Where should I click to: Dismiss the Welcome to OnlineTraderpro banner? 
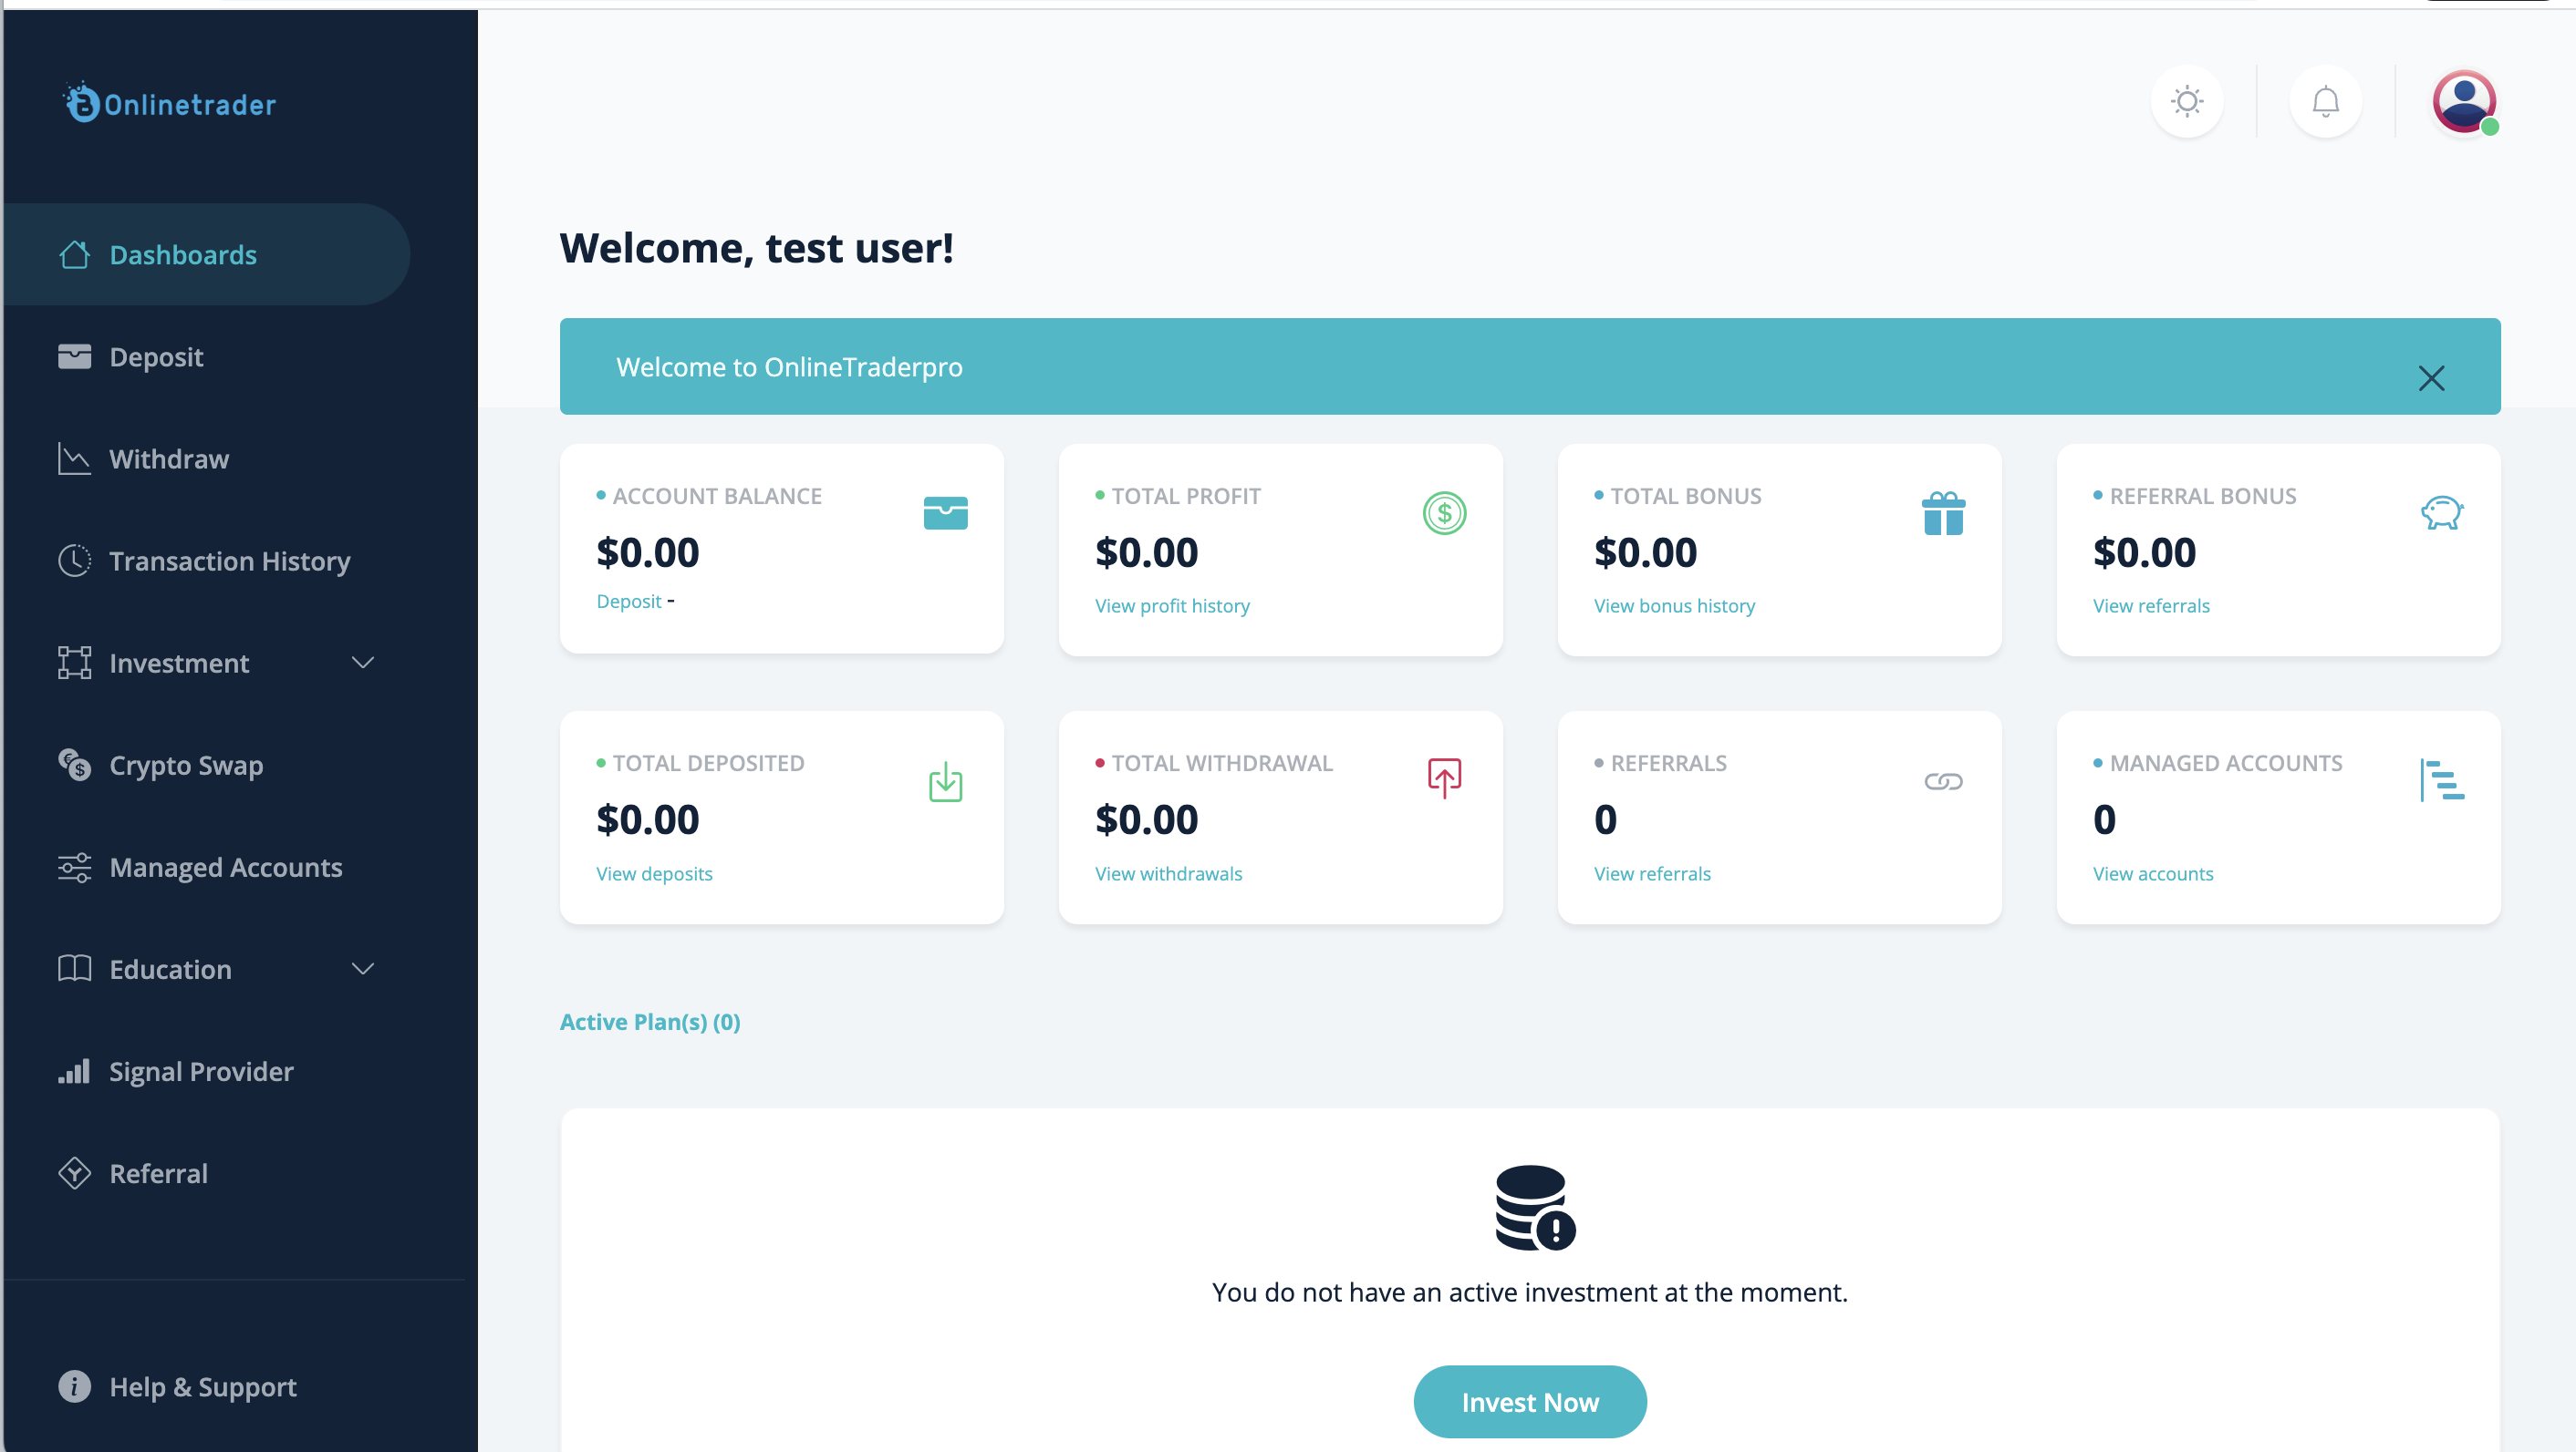click(2433, 376)
